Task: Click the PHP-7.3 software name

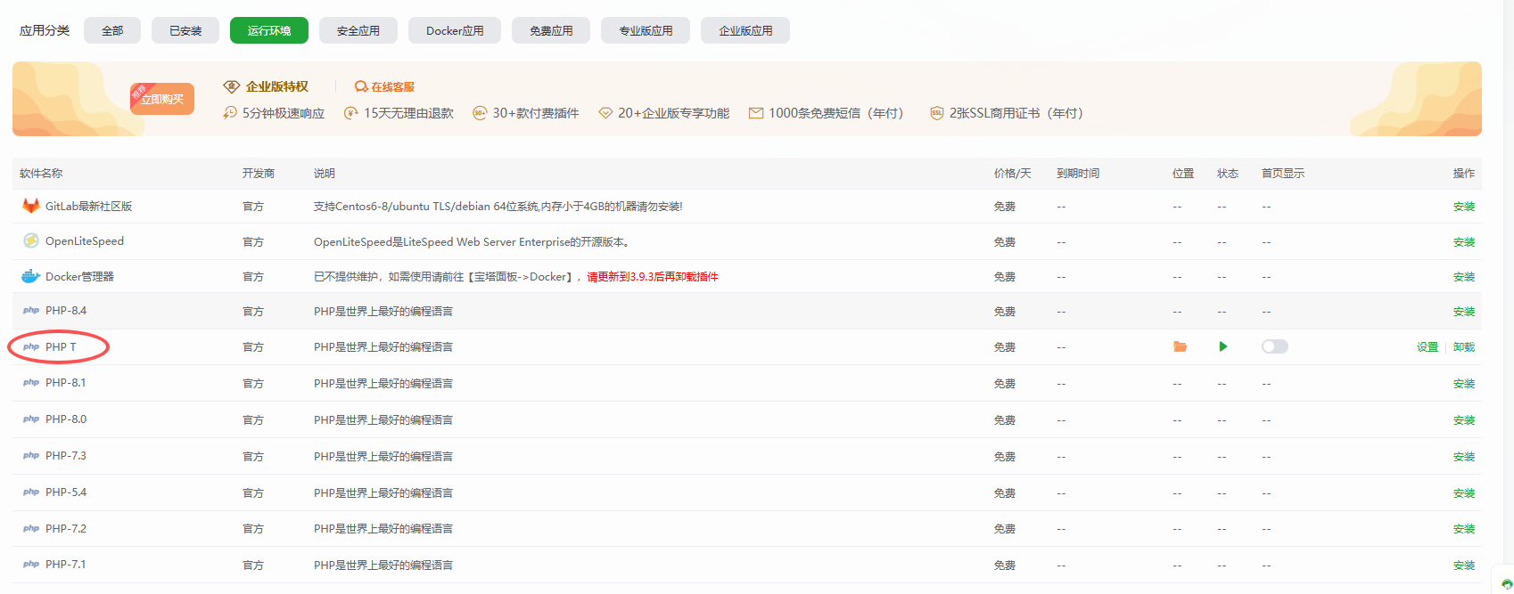Action: 66,456
